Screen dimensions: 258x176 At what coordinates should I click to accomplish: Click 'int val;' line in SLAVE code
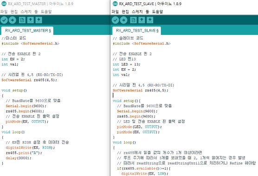click(121, 75)
